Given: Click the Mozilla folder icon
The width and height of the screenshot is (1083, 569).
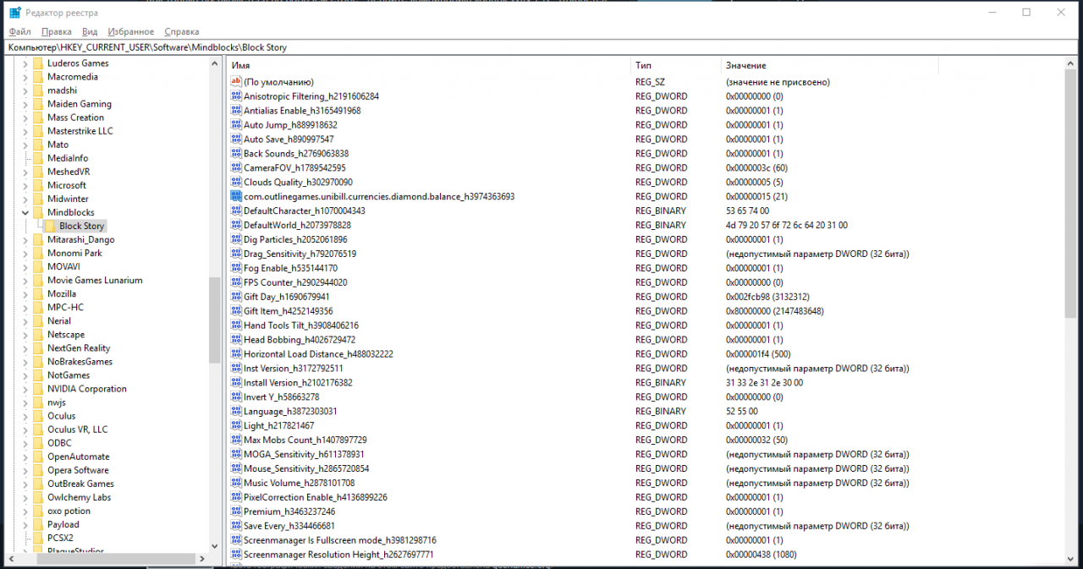Looking at the screenshot, I should pyautogui.click(x=37, y=293).
